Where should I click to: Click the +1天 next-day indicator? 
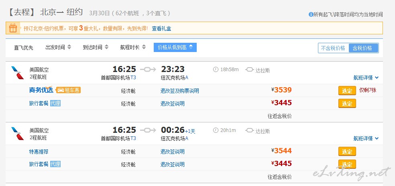(190, 131)
